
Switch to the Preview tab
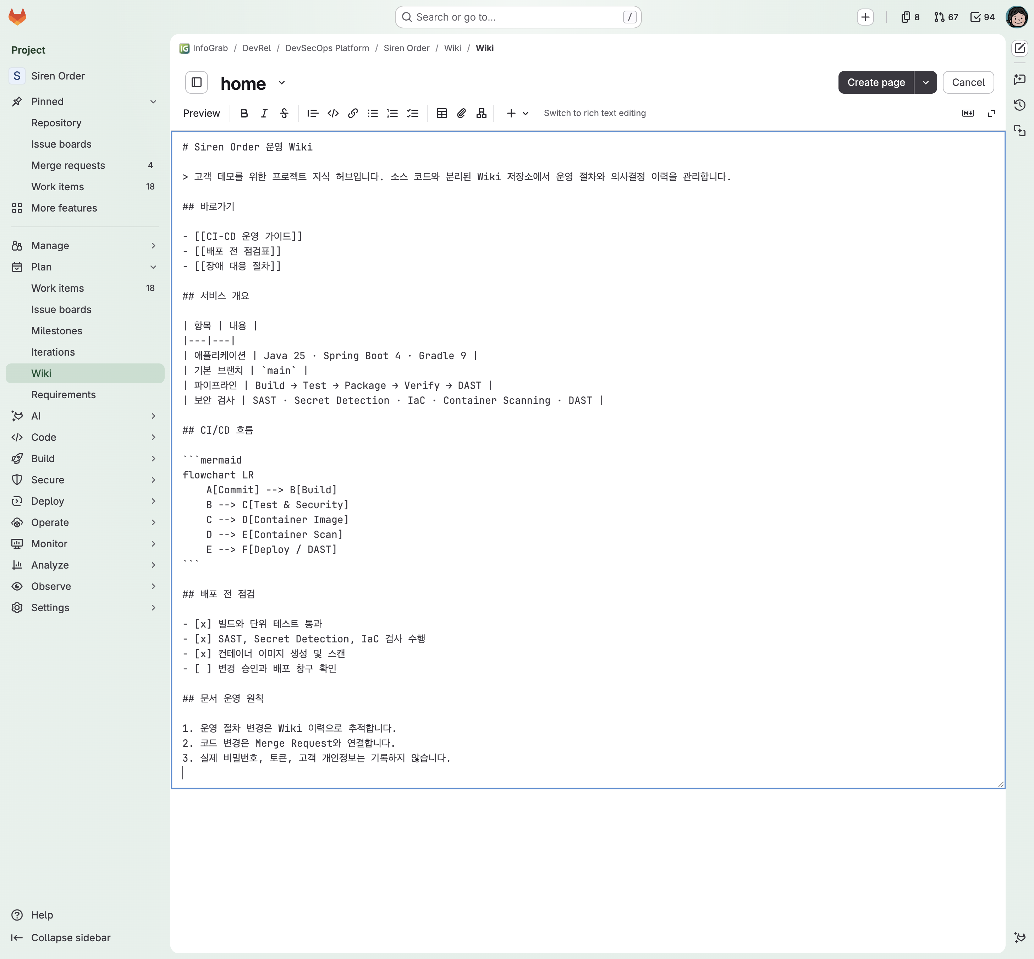(x=201, y=113)
